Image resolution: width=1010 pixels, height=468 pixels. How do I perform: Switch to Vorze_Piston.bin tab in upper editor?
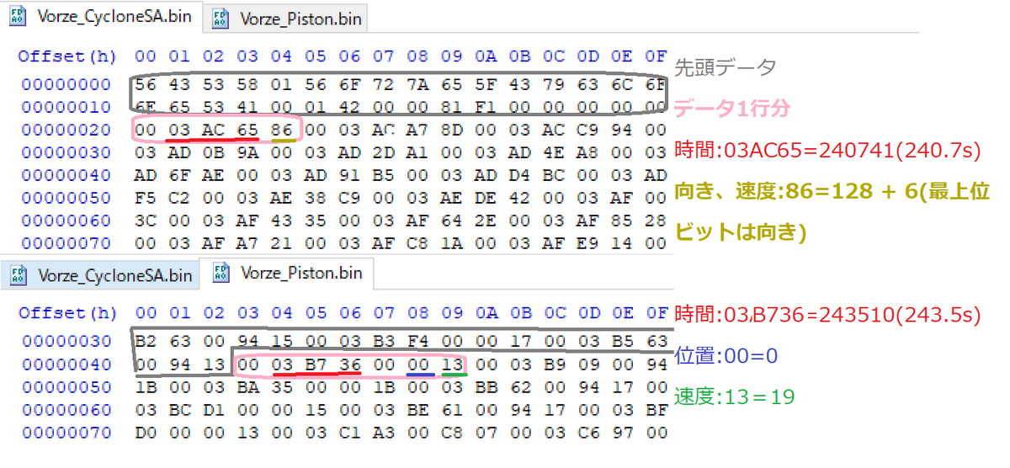click(x=286, y=18)
